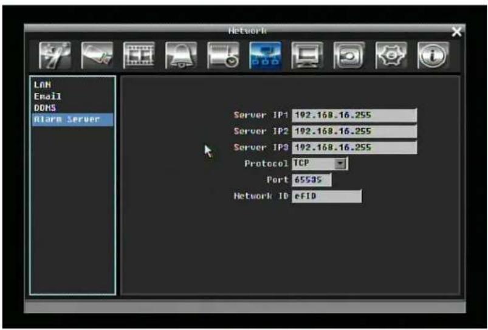The image size is (488, 330).
Task: Select Alarm Server in the left list
Action: [72, 120]
